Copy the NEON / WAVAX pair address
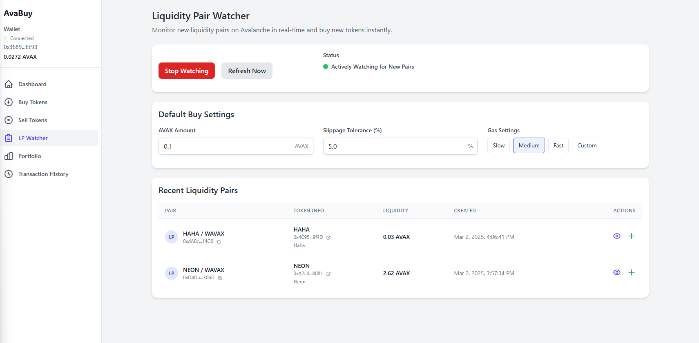The width and height of the screenshot is (699, 343). (x=220, y=278)
